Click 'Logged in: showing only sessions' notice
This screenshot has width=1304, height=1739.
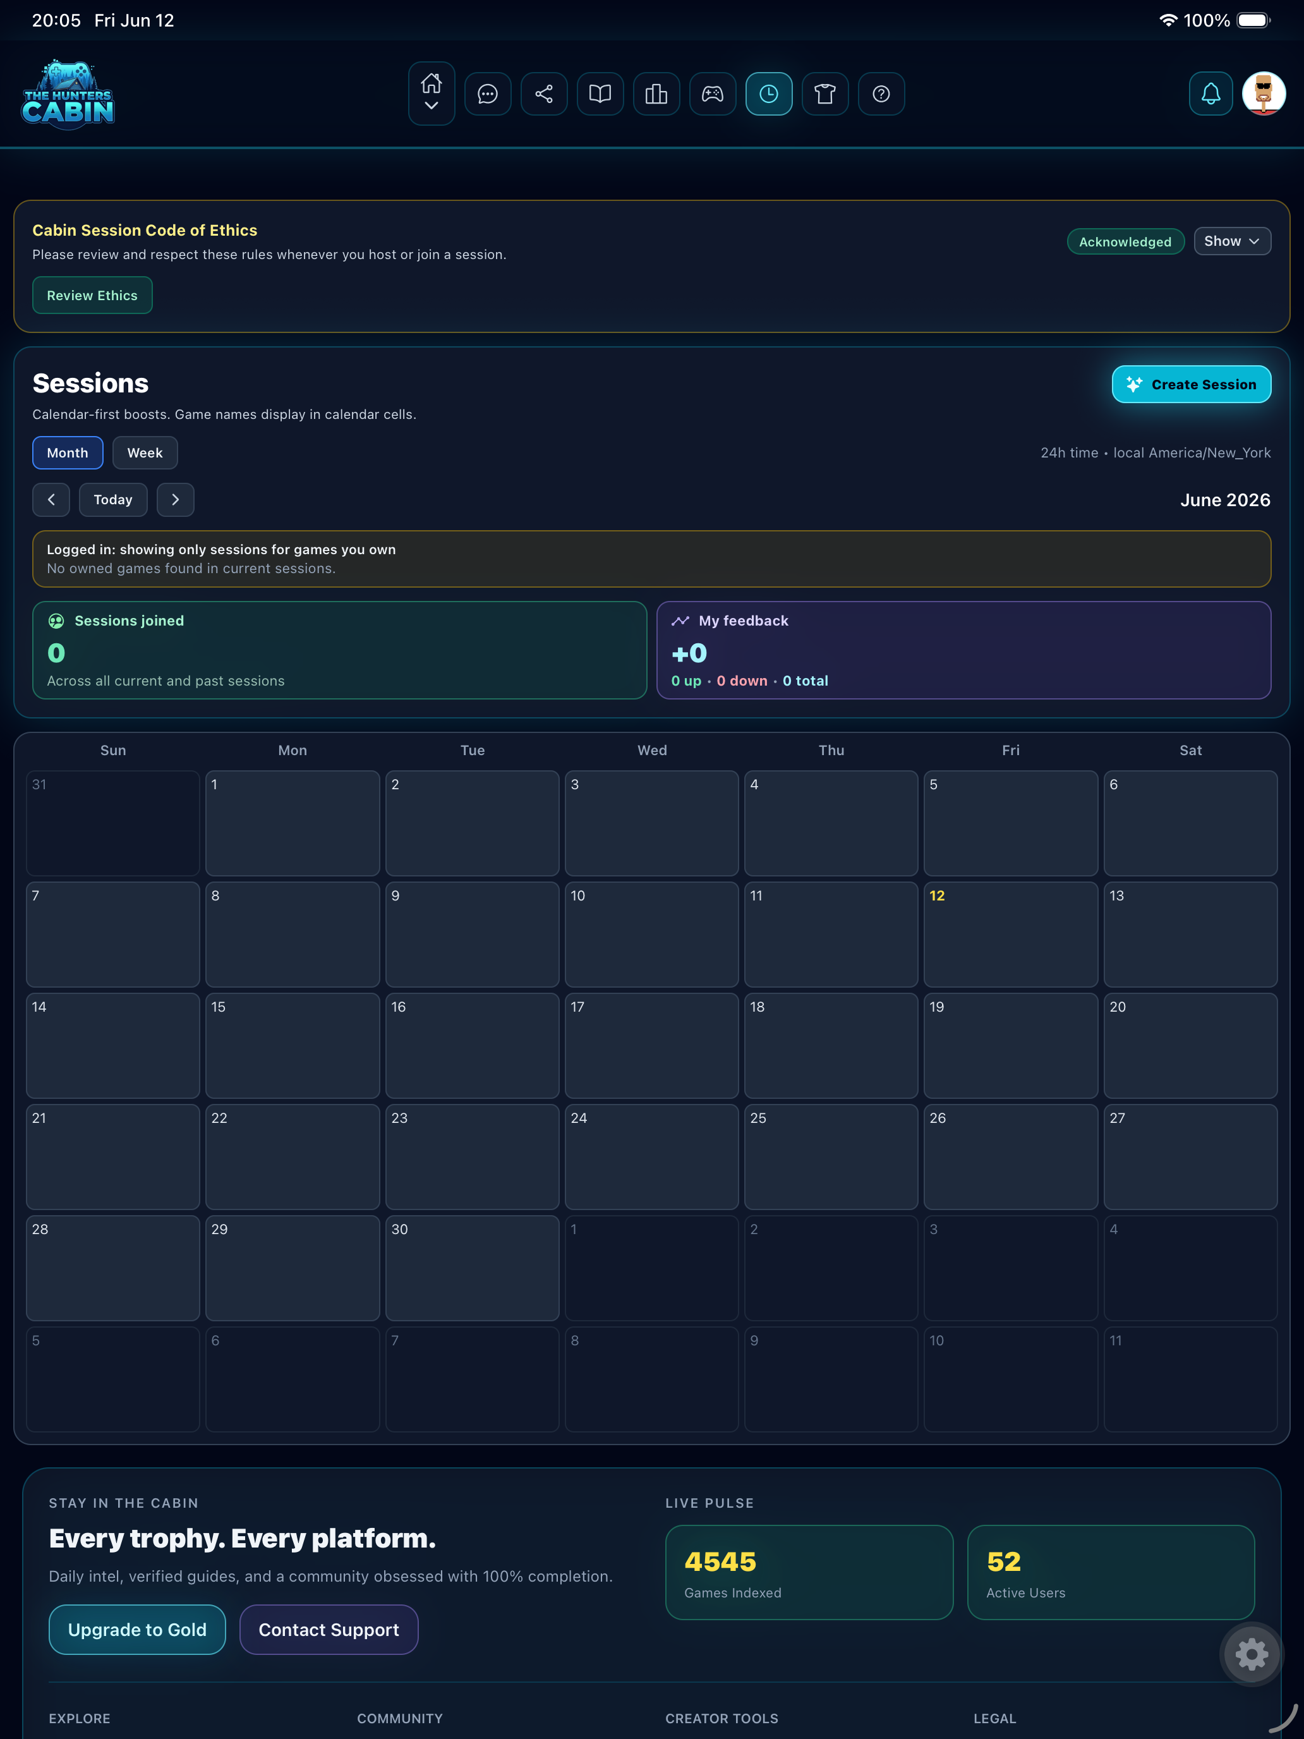(651, 559)
